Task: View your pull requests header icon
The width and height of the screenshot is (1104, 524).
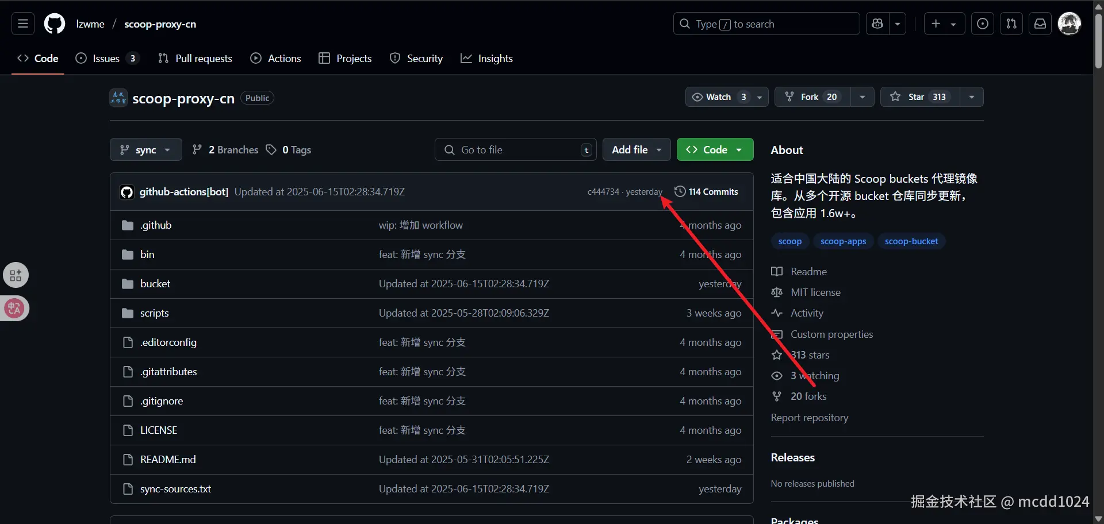Action: pyautogui.click(x=1011, y=24)
